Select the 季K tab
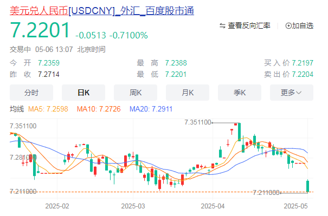 click(240, 93)
